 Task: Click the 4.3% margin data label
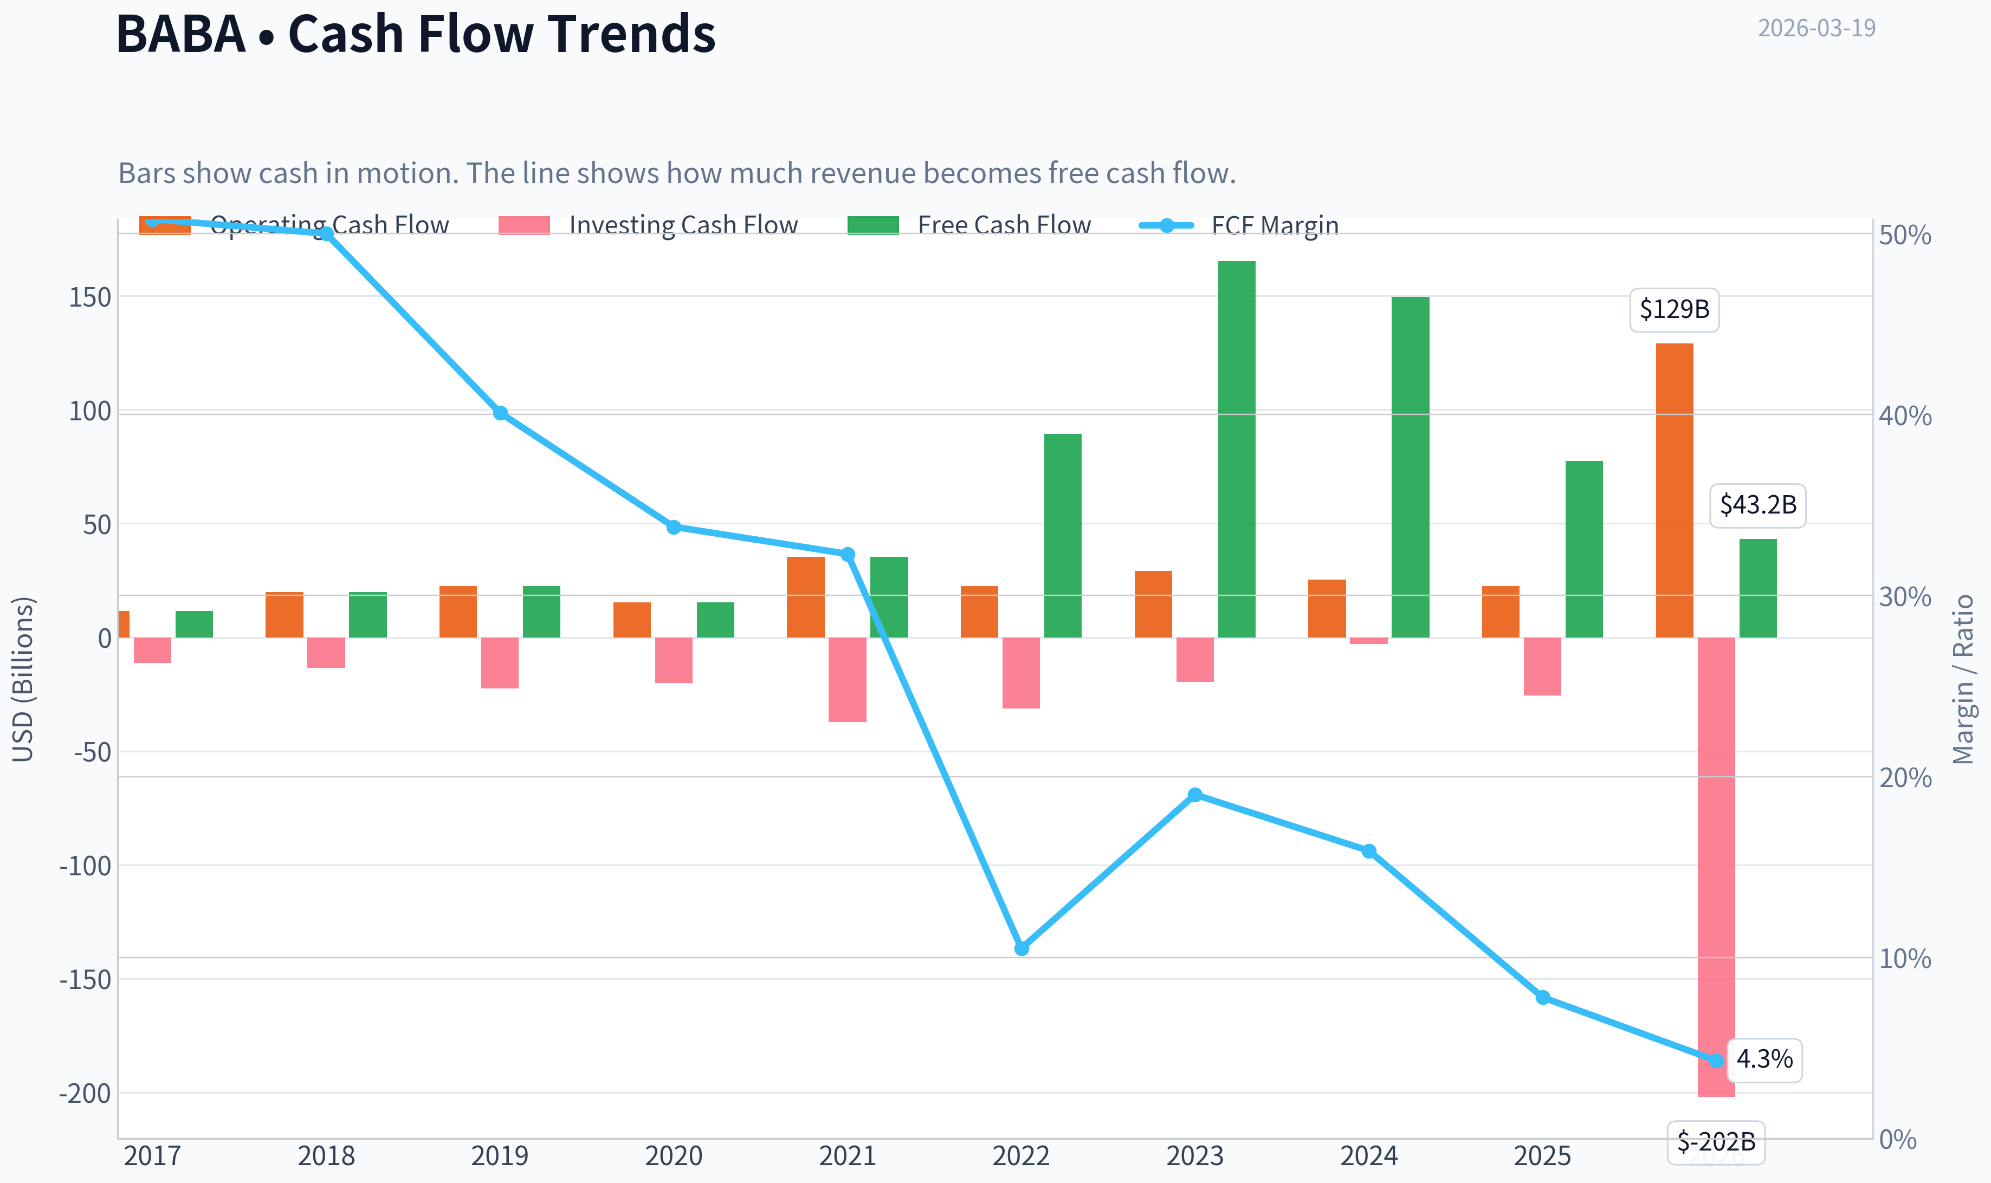1764,1060
